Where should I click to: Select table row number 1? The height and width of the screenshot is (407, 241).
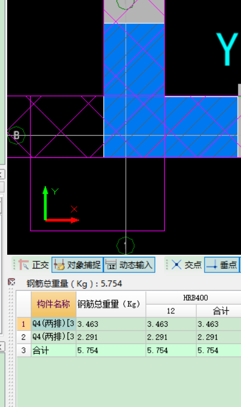(24, 324)
